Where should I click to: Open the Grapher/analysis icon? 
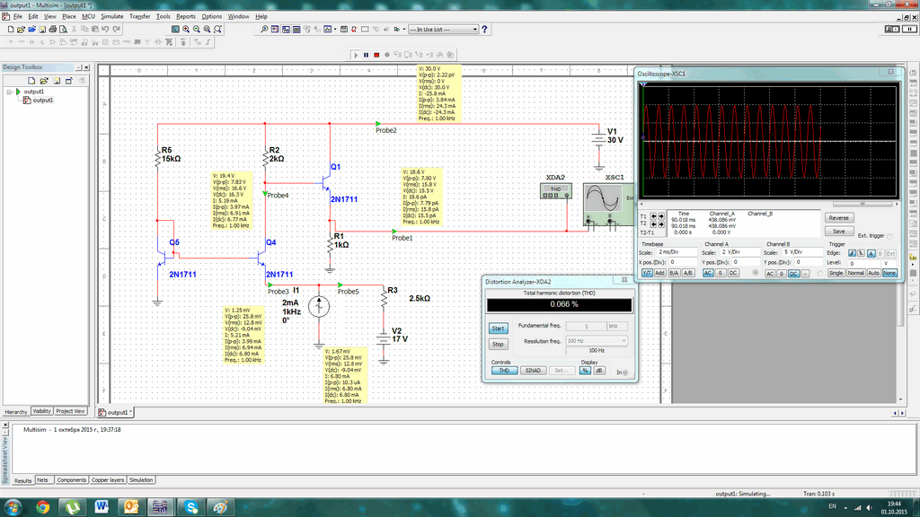pos(327,30)
